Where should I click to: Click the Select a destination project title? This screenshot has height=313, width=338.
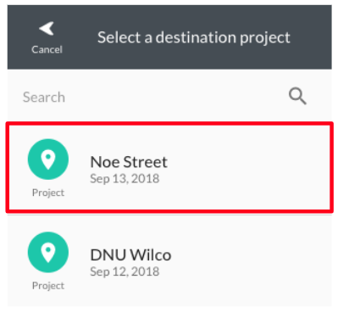(x=194, y=37)
